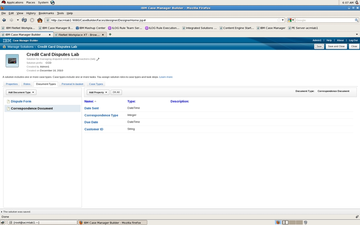Viewport: 360px width, 225px height.
Task: Select the Dispute Form document type
Action: [x=21, y=102]
